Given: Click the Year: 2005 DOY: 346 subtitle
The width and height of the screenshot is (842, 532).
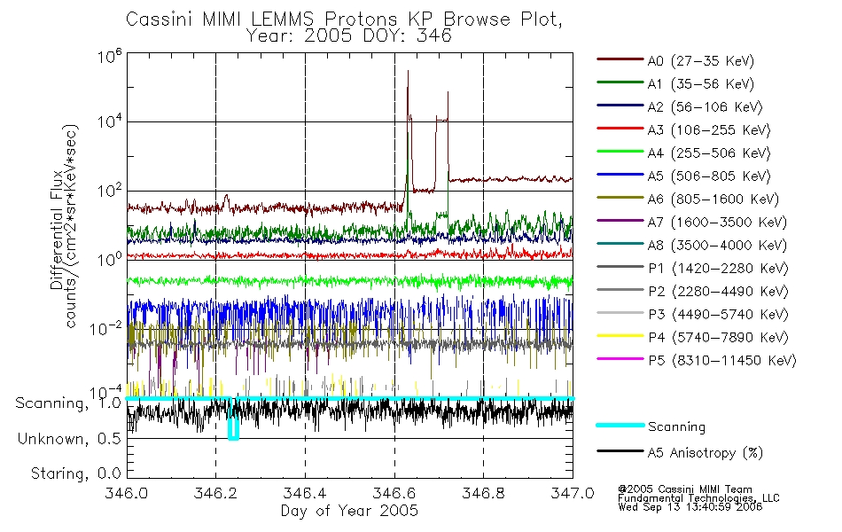Looking at the screenshot, I should pos(349,36).
